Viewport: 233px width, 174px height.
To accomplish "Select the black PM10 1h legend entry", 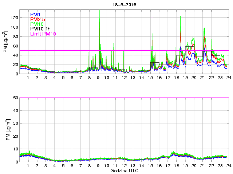I will [x=40, y=29].
